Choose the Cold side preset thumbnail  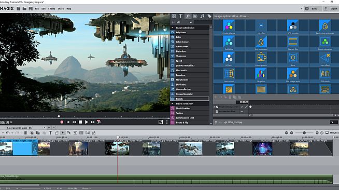(x=229, y=43)
